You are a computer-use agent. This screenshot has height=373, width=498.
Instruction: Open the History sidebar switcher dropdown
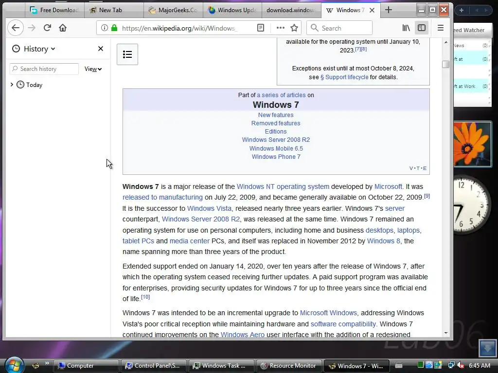tap(34, 49)
